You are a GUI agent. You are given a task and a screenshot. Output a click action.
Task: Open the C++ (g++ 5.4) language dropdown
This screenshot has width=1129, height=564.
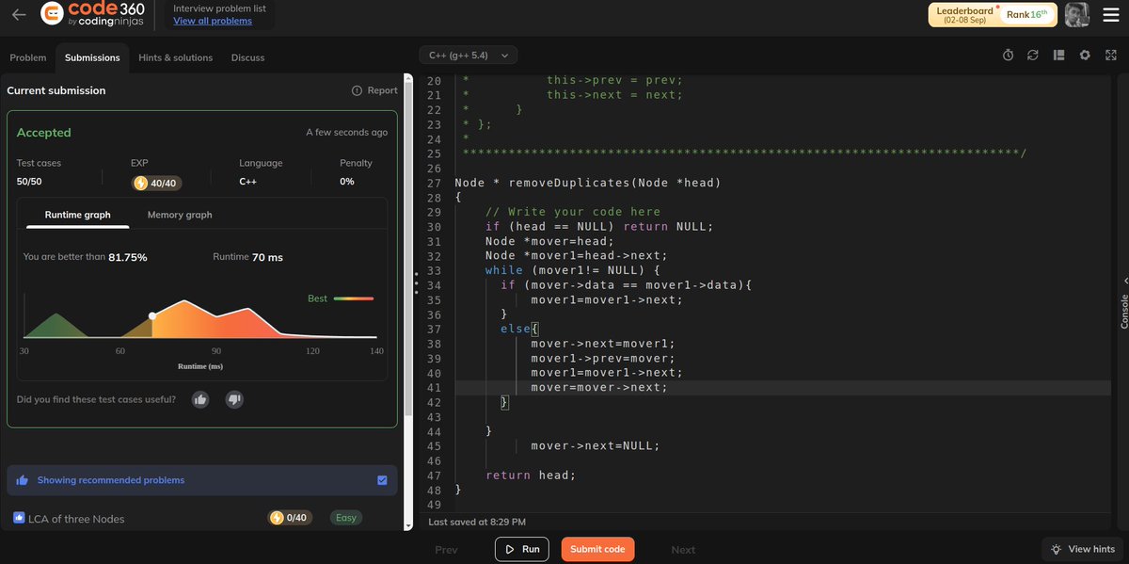point(468,55)
